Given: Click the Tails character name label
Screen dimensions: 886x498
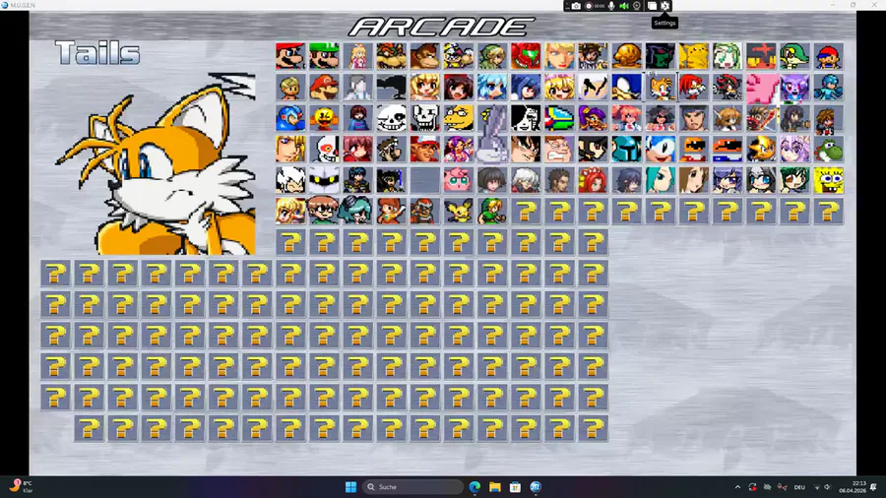Looking at the screenshot, I should coord(97,52).
